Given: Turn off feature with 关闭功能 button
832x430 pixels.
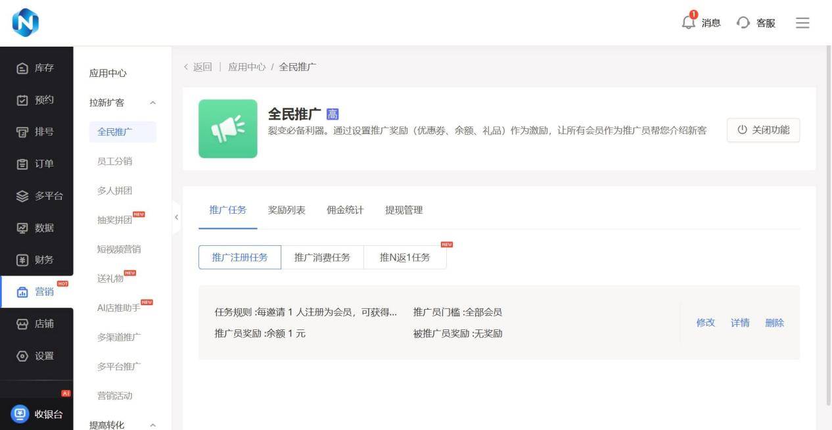Looking at the screenshot, I should (x=763, y=130).
